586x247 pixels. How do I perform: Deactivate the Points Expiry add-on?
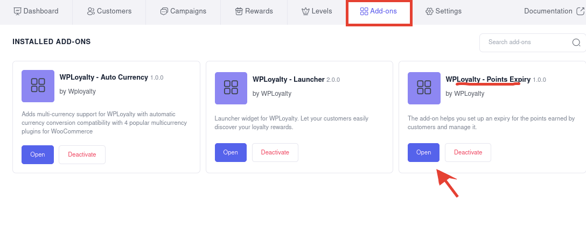[468, 152]
